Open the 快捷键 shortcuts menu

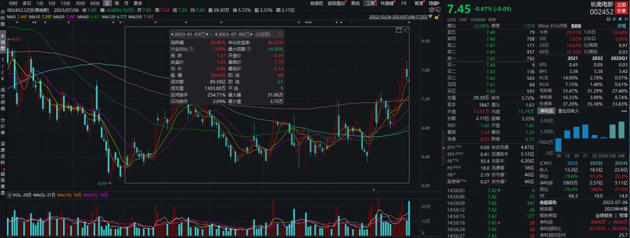coord(387,3)
